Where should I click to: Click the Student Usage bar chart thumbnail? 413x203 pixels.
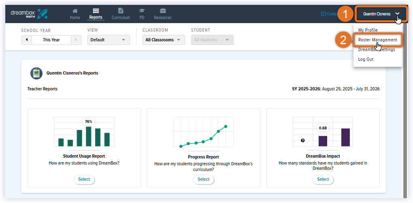coord(84,132)
